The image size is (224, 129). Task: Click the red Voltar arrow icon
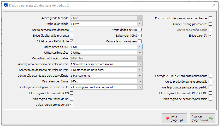tap(167, 118)
